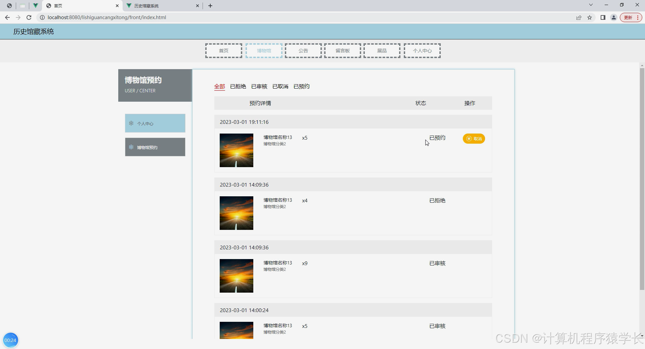Image resolution: width=645 pixels, height=349 pixels.
Task: Filter reservations by 已预约
Action: tap(302, 87)
